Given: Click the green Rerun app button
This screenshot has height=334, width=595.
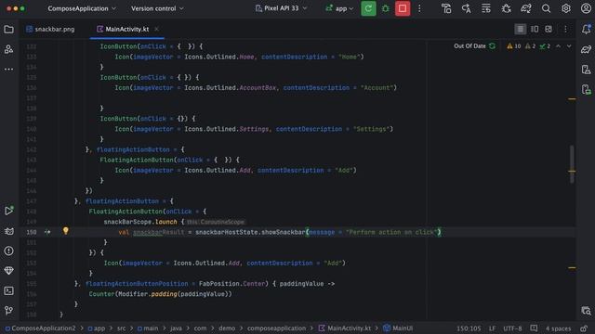Looking at the screenshot, I should coord(368,8).
